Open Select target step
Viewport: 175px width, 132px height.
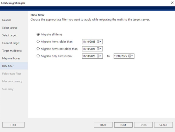pos(9,35)
